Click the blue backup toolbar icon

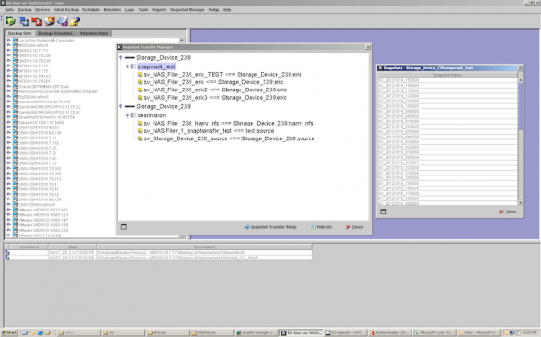coord(24,21)
